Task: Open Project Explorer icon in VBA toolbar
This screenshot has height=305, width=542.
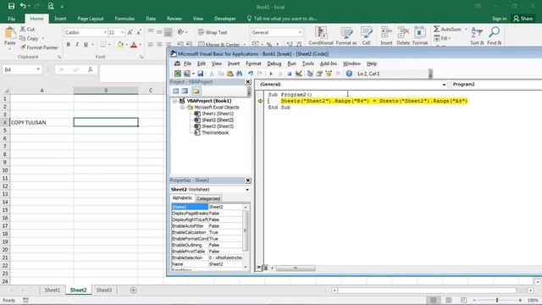Action: click(310, 74)
